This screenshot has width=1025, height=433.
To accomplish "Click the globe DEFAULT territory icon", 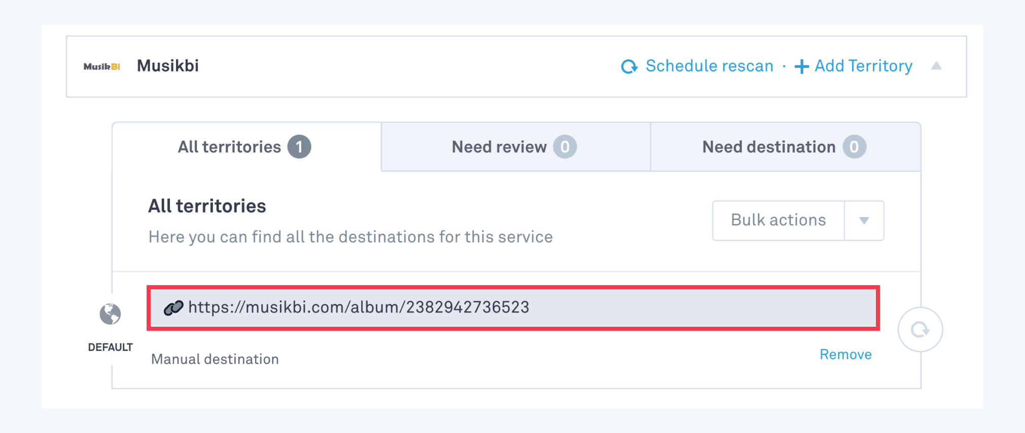I will (x=110, y=314).
